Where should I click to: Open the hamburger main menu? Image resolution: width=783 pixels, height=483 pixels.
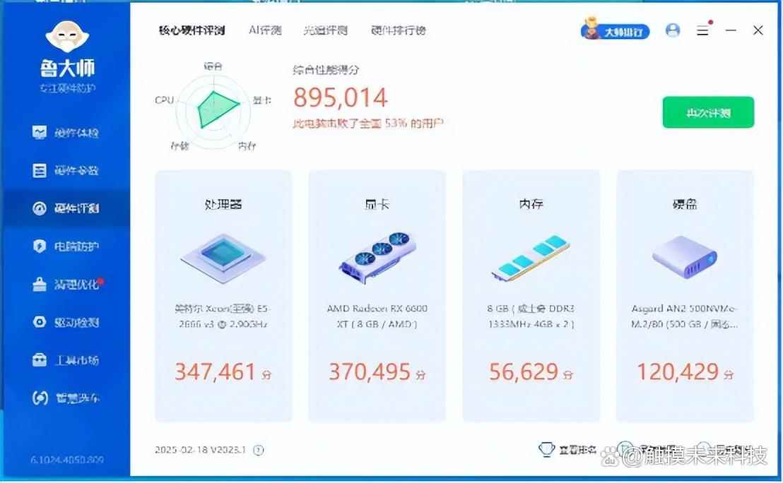[x=702, y=31]
